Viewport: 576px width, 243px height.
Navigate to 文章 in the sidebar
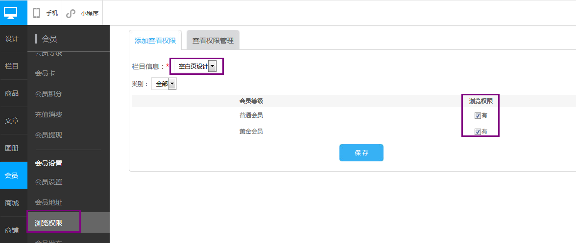coord(12,121)
